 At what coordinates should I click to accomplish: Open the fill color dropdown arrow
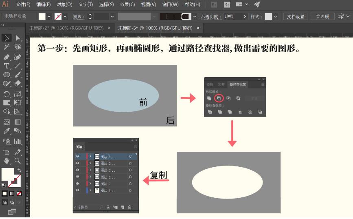click(49, 17)
